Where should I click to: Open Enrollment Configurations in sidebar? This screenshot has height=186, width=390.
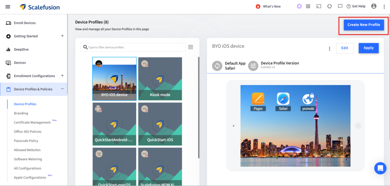pyautogui.click(x=34, y=76)
